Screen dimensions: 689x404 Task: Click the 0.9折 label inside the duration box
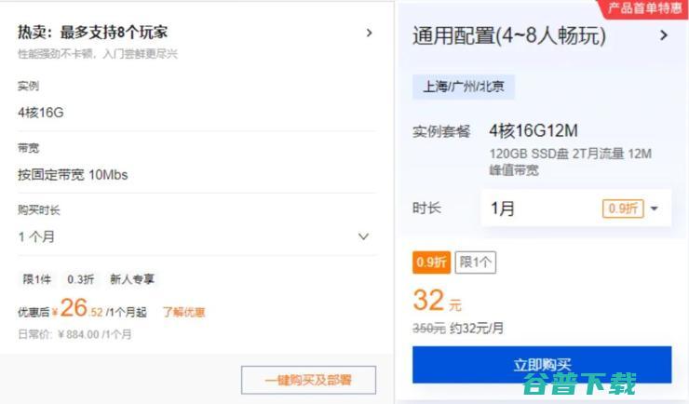tap(623, 209)
